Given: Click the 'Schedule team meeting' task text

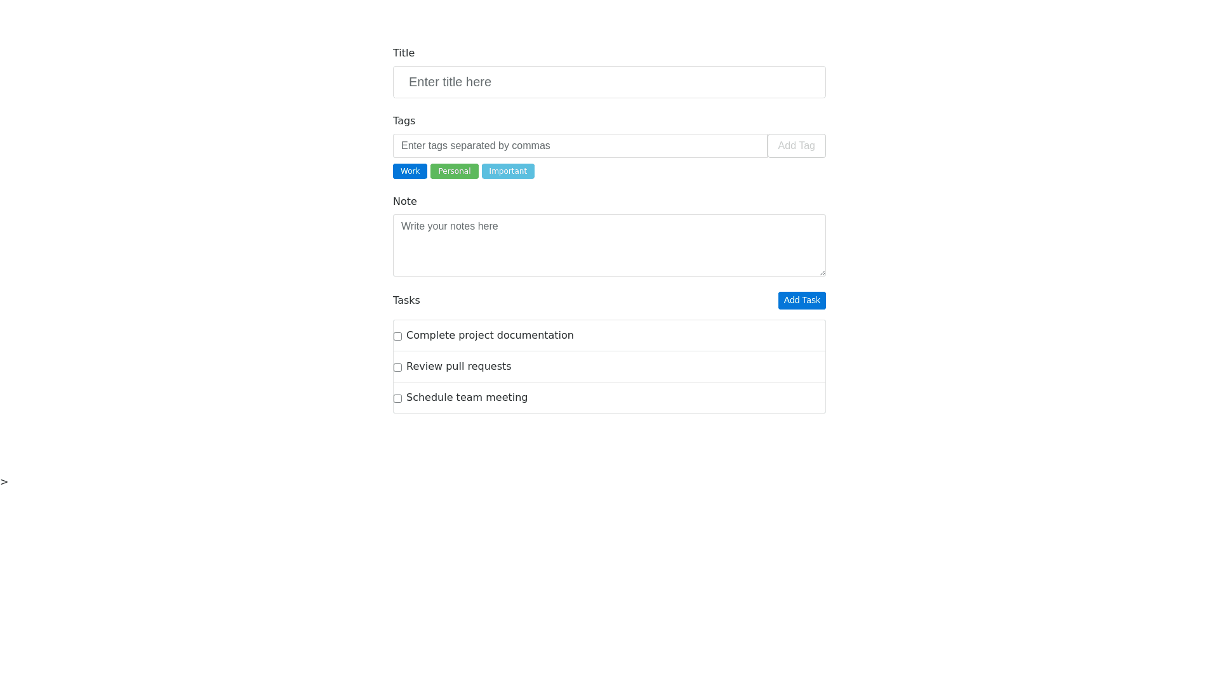Looking at the screenshot, I should pyautogui.click(x=467, y=398).
